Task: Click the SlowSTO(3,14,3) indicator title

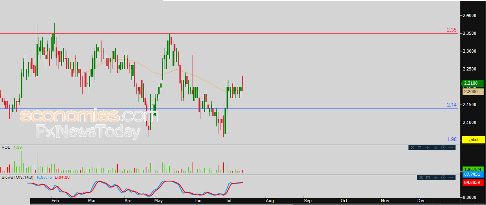Action: (x=18, y=177)
